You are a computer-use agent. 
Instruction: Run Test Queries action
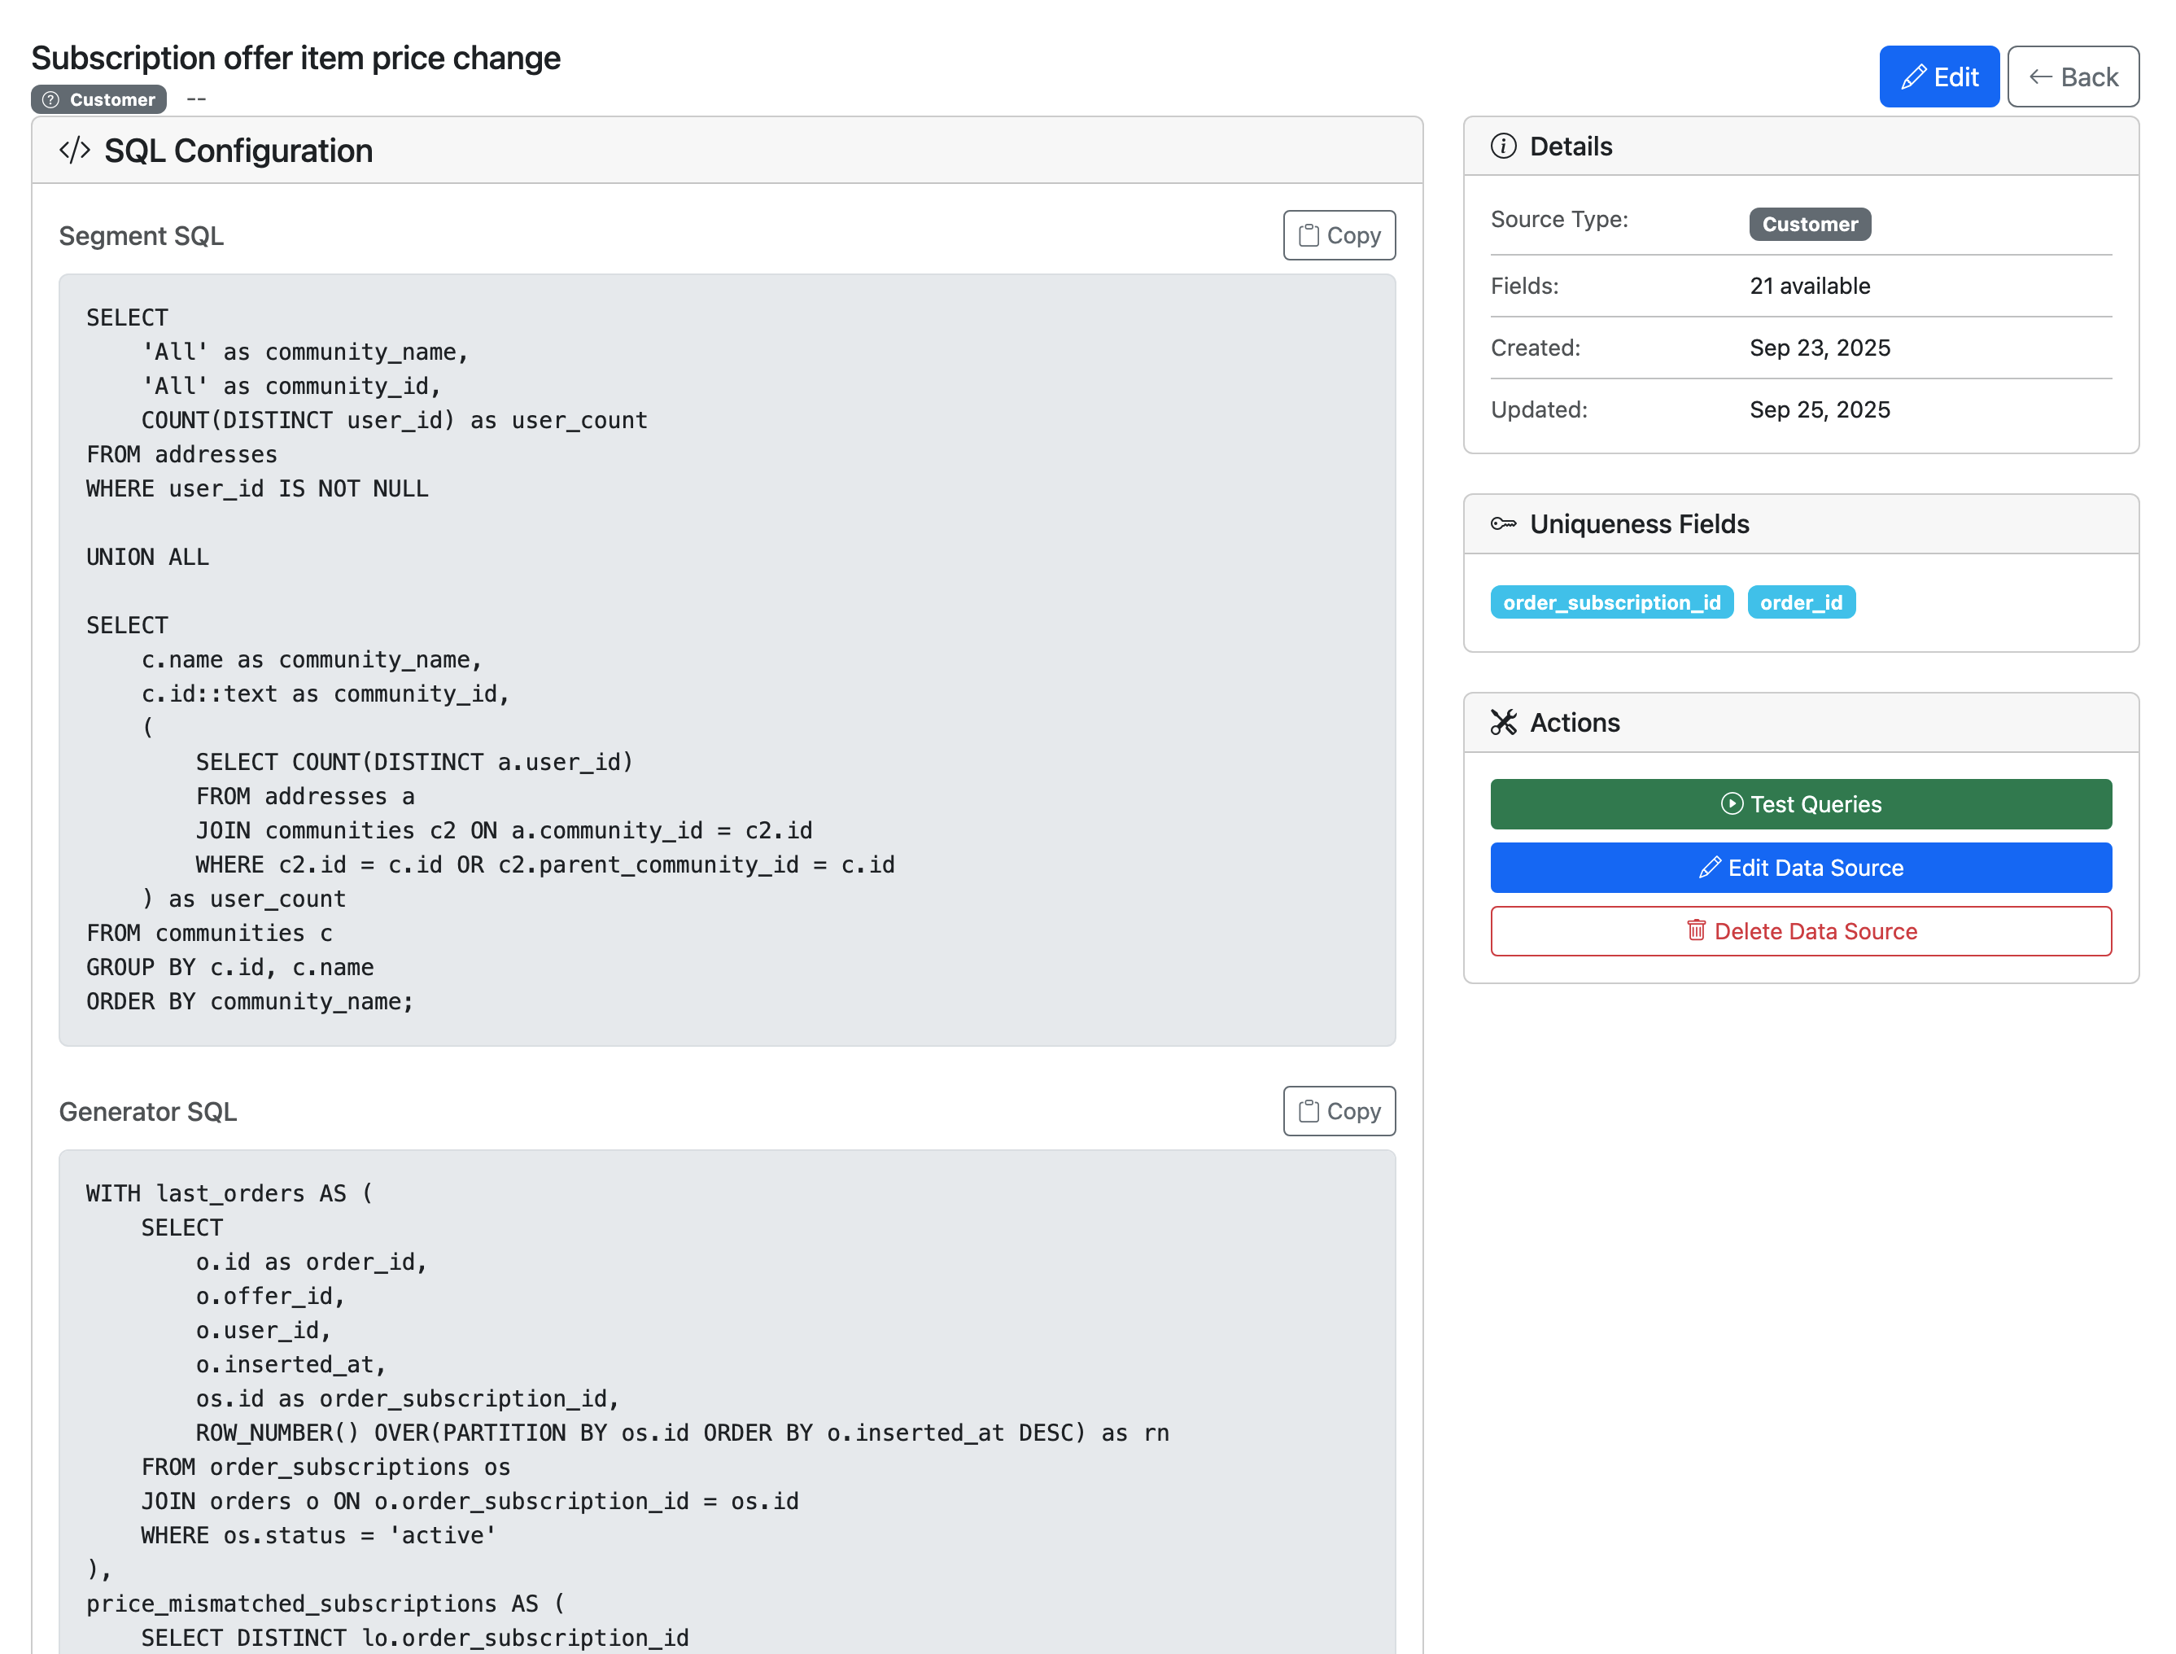(x=1800, y=803)
